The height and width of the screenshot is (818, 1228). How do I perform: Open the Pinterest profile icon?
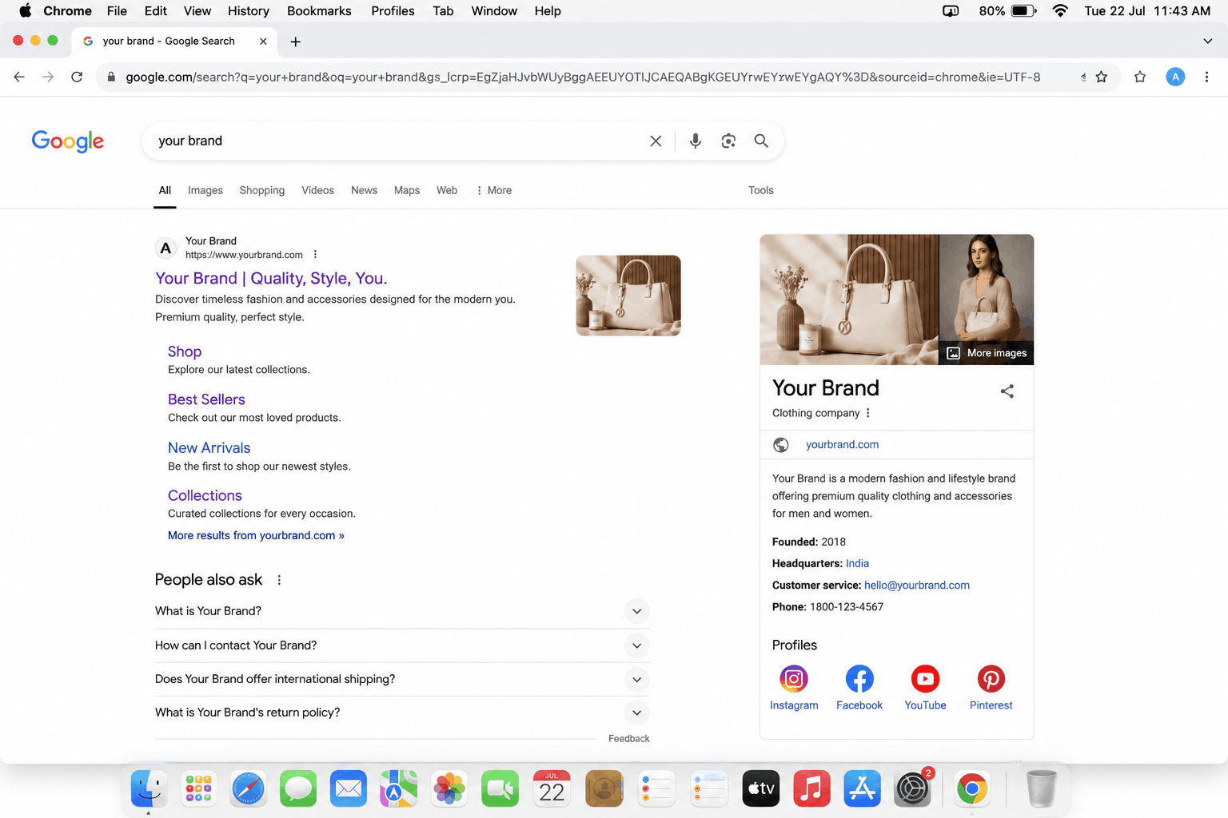pyautogui.click(x=991, y=679)
